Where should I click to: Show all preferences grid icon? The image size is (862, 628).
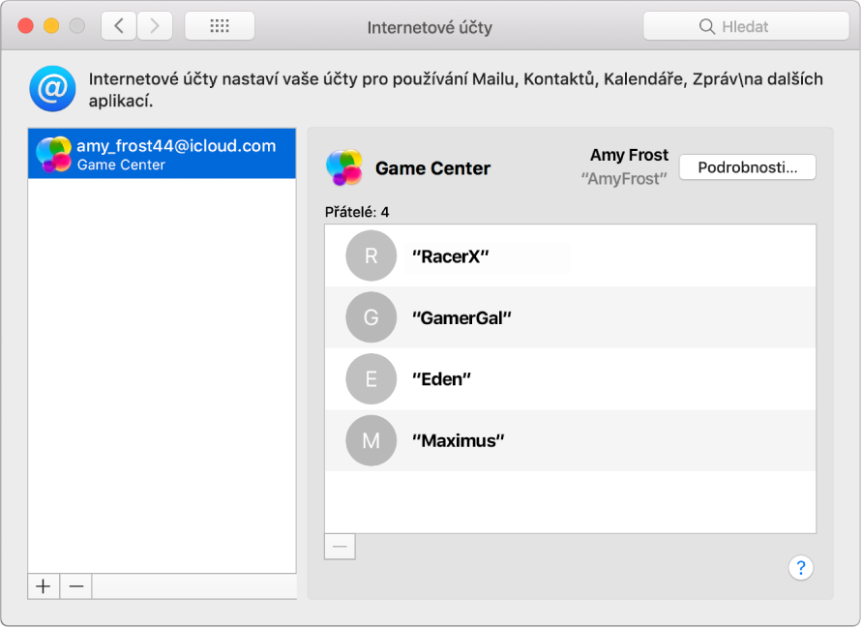[x=220, y=26]
